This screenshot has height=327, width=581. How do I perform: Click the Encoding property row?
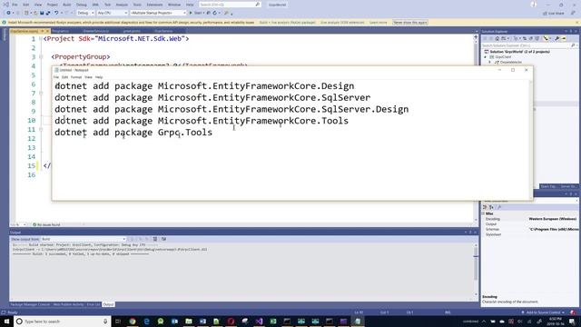click(x=530, y=219)
